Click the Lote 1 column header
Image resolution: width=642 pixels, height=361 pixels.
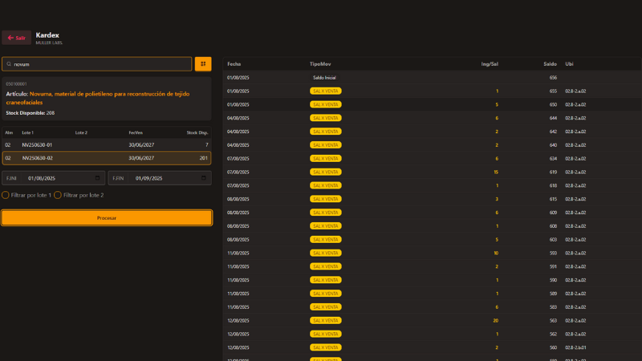click(28, 132)
